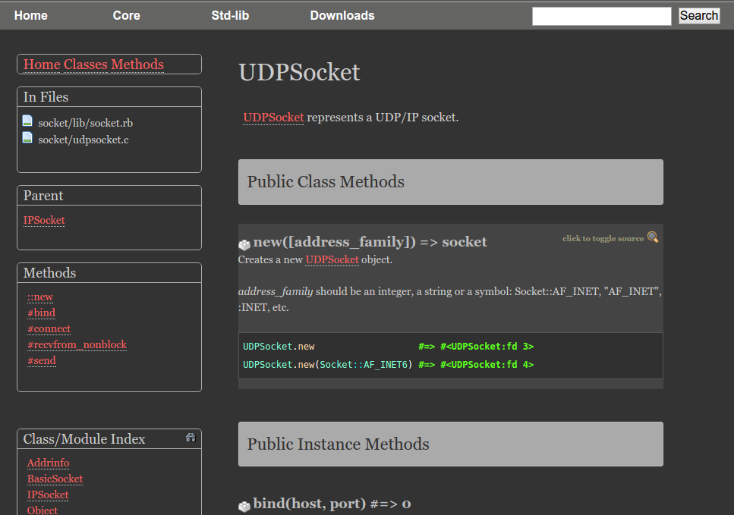The width and height of the screenshot is (734, 515).
Task: Click the Public Instance Methods section header
Action: 450,444
